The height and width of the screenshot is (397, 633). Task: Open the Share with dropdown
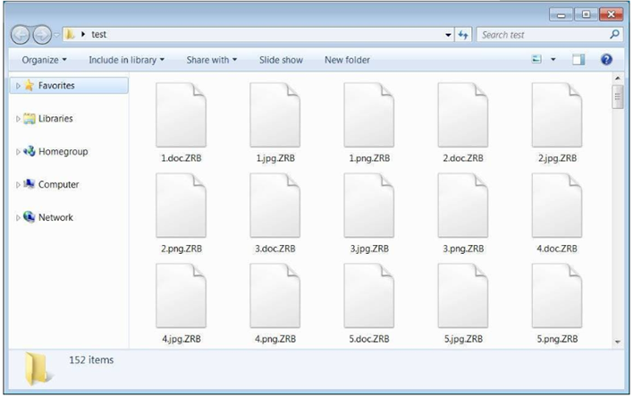click(211, 60)
